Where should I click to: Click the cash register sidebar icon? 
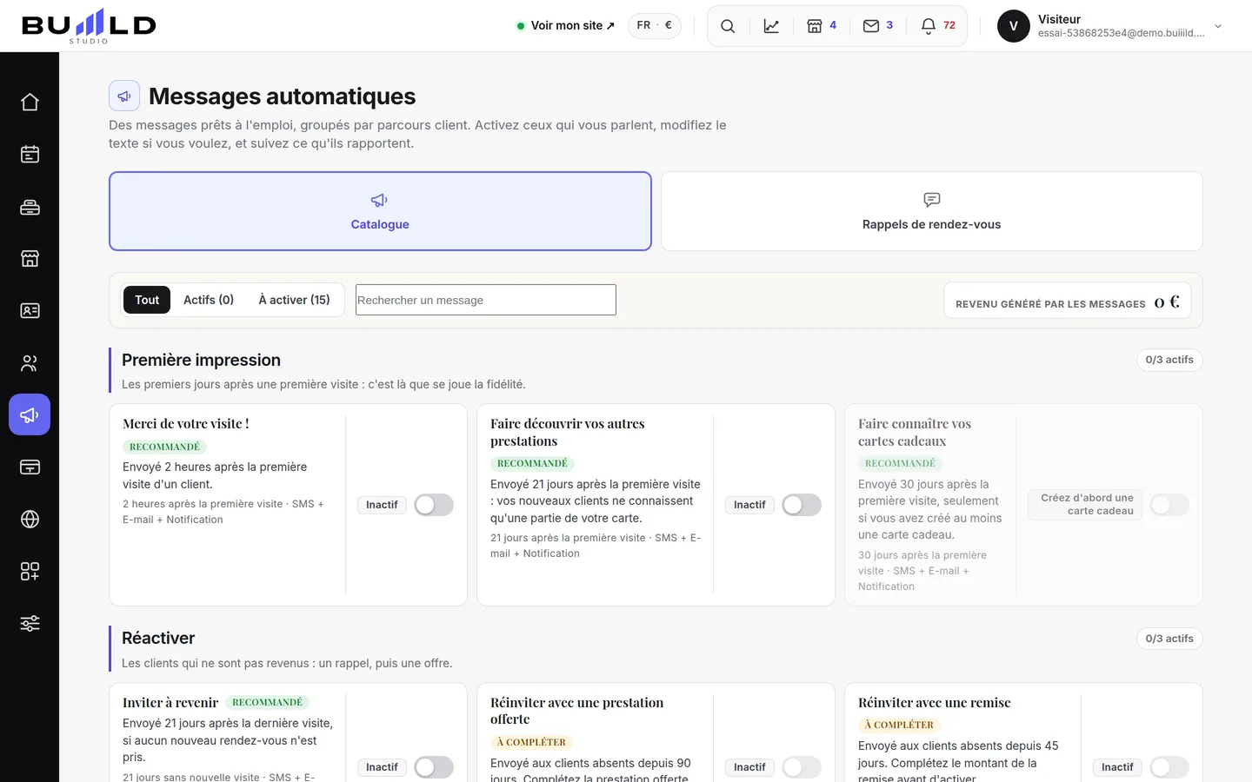click(x=30, y=207)
